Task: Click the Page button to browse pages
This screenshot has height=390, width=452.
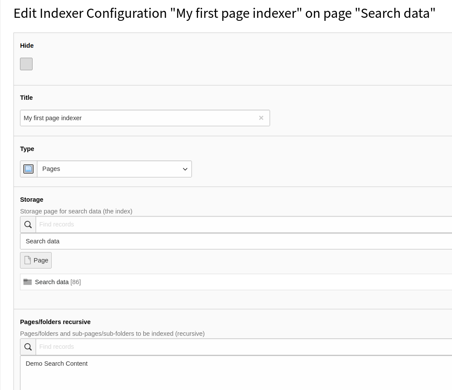Action: [x=36, y=260]
